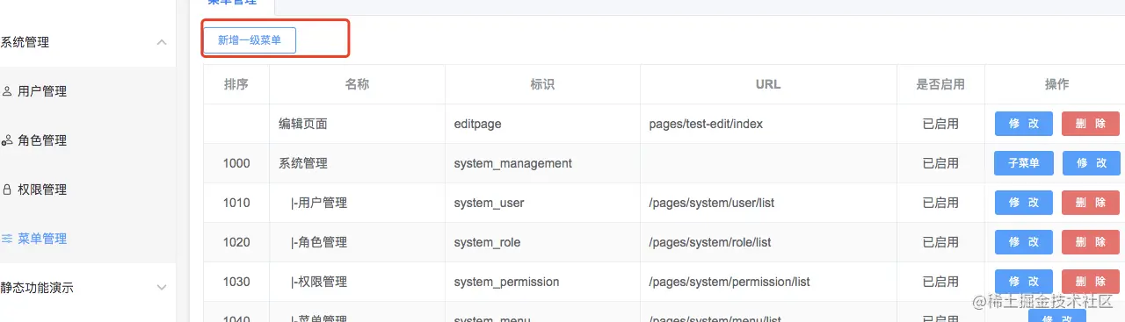Click the 1020 sort order cell
Viewport: 1125px width, 322px height.
(x=236, y=242)
